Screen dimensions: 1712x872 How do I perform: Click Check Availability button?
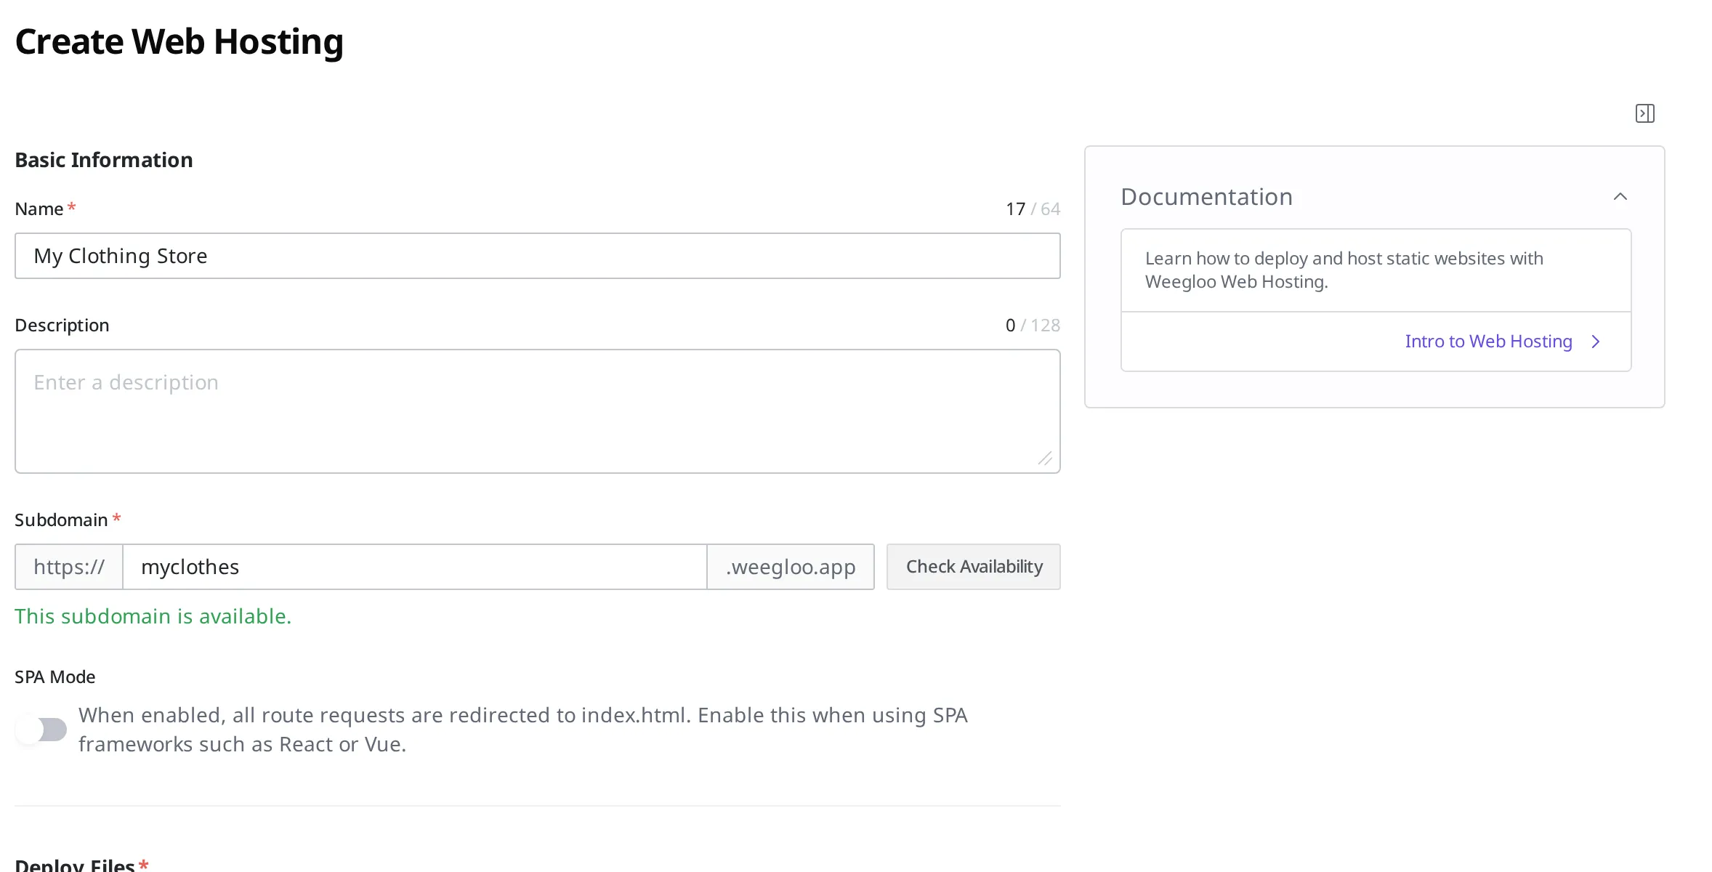pyautogui.click(x=974, y=567)
